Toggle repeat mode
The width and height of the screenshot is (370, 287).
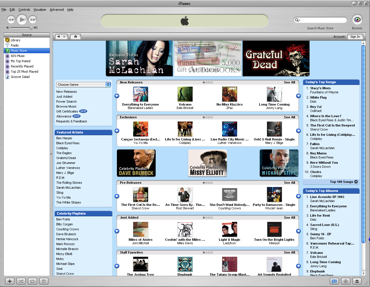point(32,281)
